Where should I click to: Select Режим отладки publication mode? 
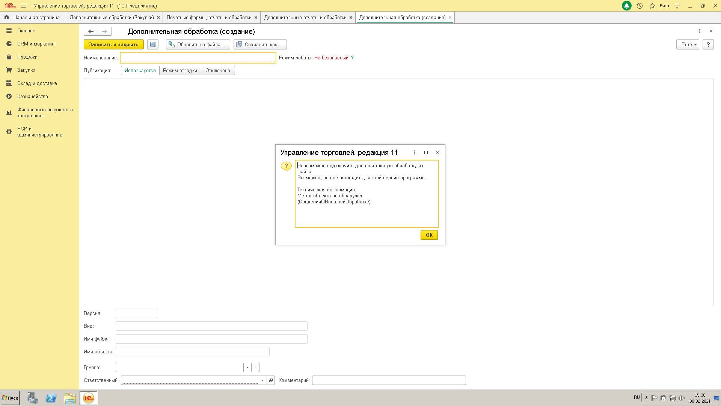[x=180, y=70]
